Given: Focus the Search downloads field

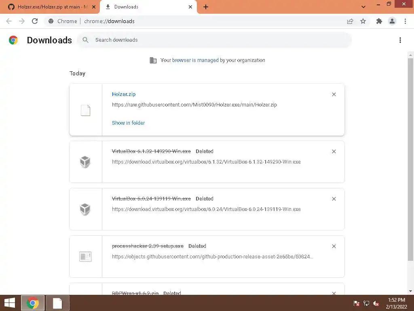Looking at the screenshot, I should pyautogui.click(x=214, y=40).
